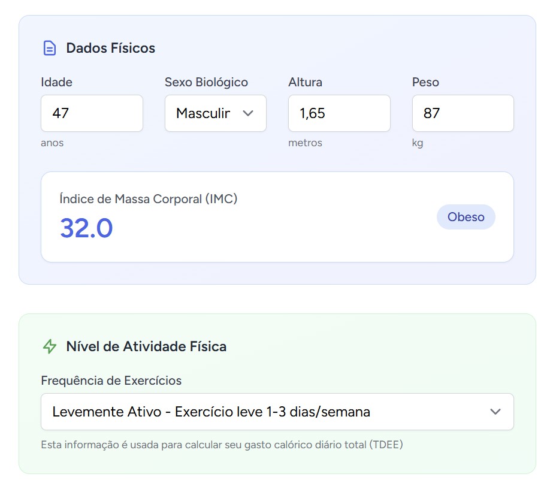The image size is (553, 489).
Task: Click the Obeso classification badge
Action: tap(466, 217)
